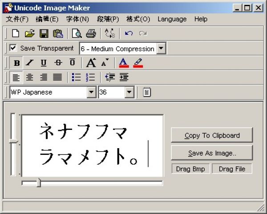Apply bulleted list formatting
The image size is (267, 214).
point(77,77)
